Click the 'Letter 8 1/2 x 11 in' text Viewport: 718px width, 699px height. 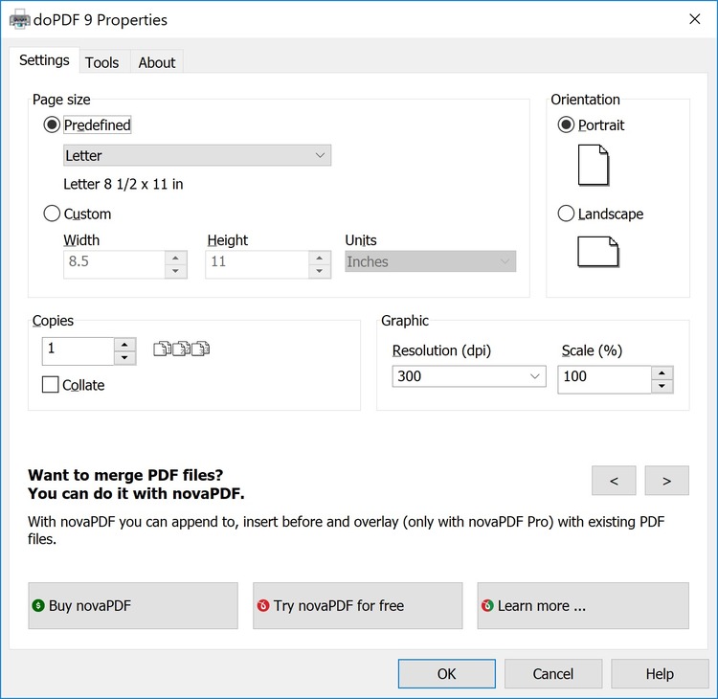click(x=123, y=184)
